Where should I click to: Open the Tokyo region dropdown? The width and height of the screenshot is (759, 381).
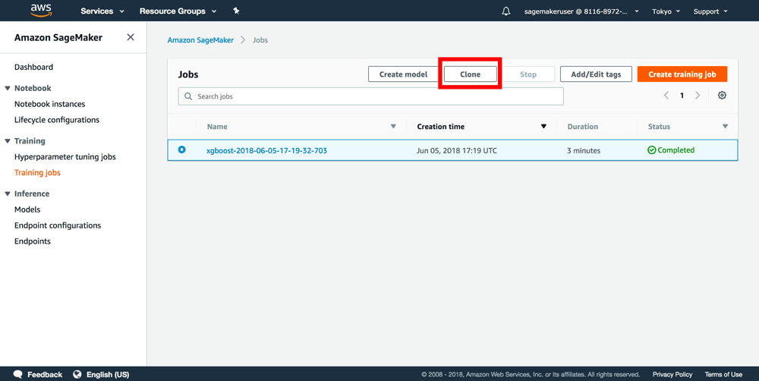click(x=666, y=11)
